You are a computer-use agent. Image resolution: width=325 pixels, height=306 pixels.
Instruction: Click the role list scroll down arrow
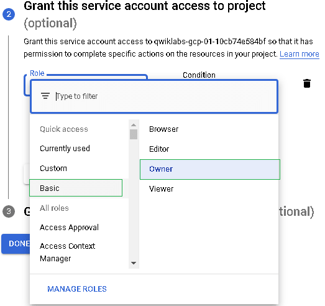[x=134, y=263]
